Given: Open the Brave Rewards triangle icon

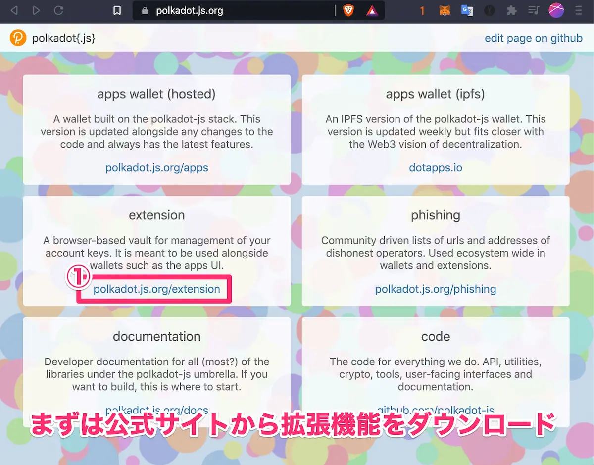Looking at the screenshot, I should 372,10.
